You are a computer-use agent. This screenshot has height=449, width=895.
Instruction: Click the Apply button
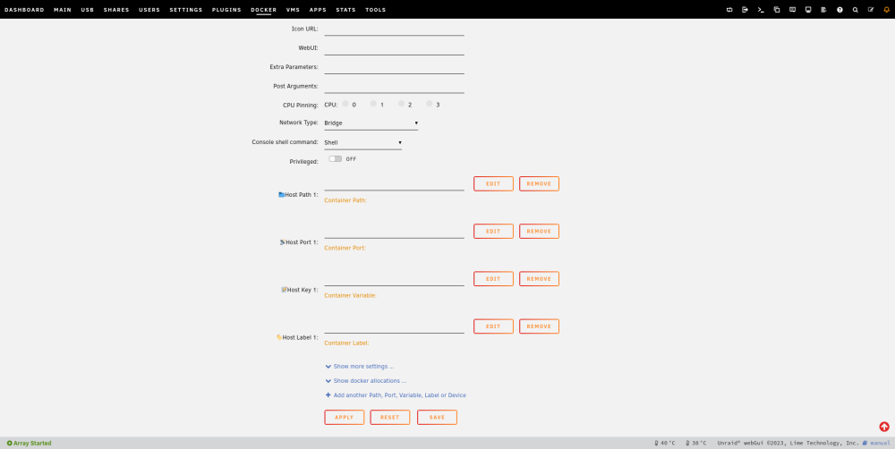345,417
